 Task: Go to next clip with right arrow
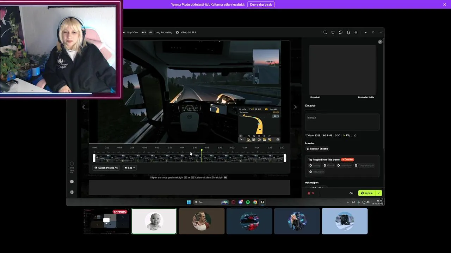point(295,107)
